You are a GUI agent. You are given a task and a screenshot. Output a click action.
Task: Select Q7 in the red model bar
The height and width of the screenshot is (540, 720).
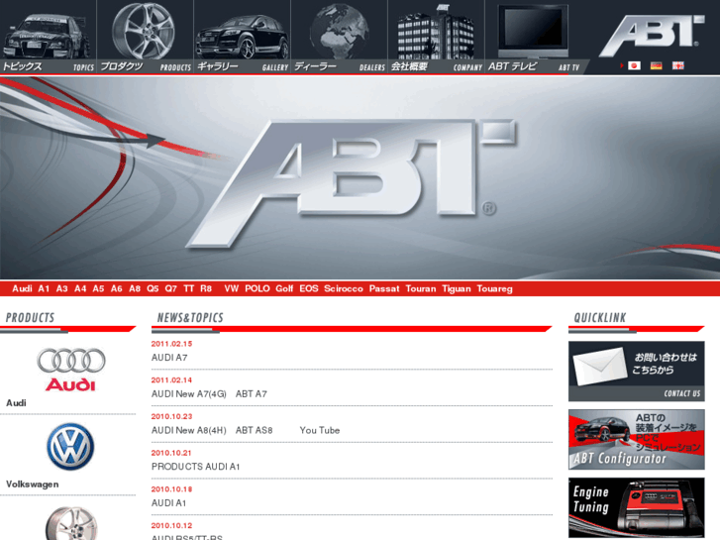pos(170,288)
